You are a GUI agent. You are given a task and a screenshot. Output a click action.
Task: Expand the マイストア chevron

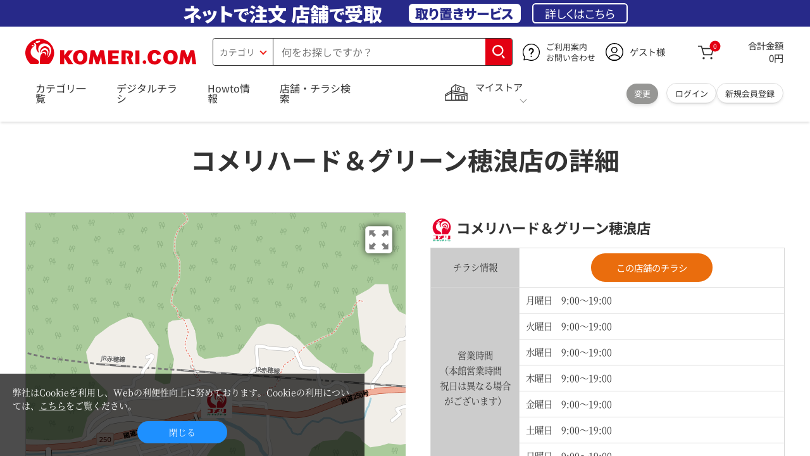(523, 101)
